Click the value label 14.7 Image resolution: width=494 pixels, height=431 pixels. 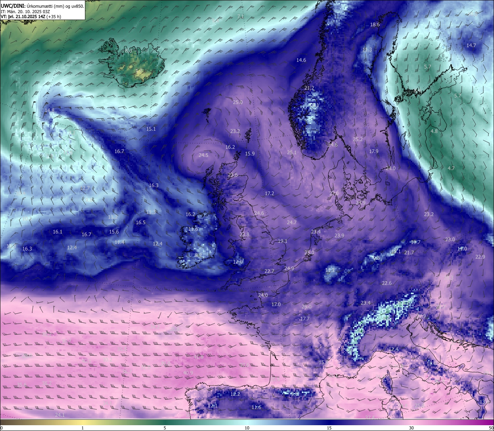click(x=471, y=46)
